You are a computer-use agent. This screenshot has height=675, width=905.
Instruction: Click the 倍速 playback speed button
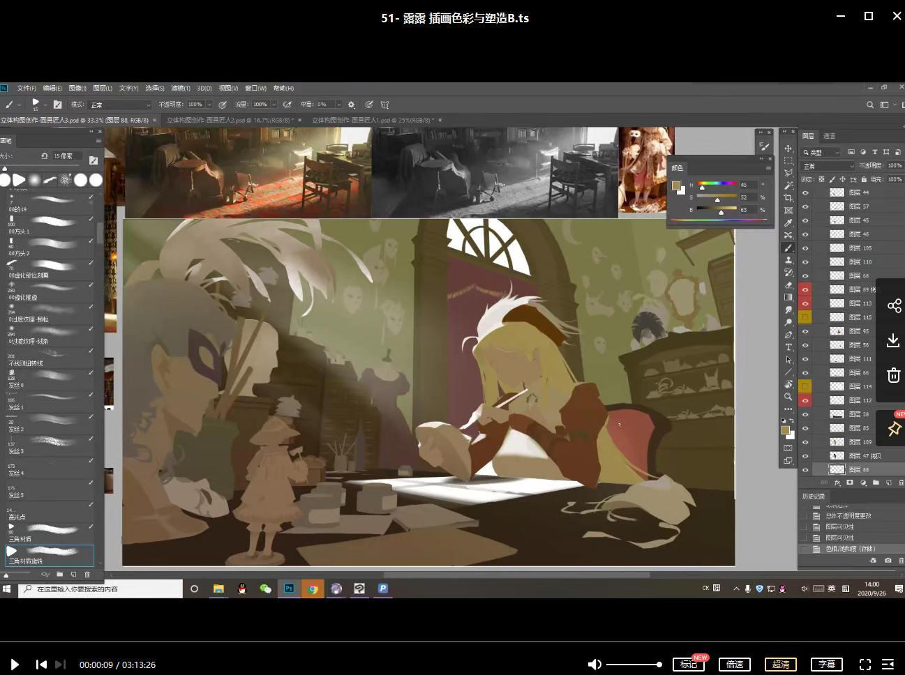pos(735,665)
